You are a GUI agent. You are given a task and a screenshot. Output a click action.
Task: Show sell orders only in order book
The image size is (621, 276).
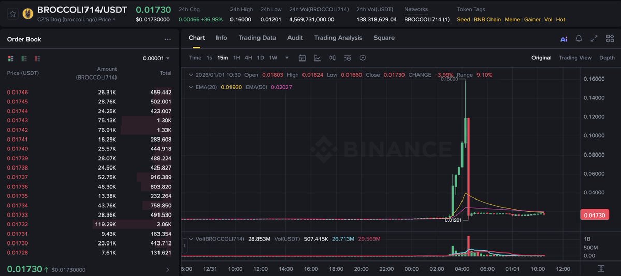pos(37,58)
